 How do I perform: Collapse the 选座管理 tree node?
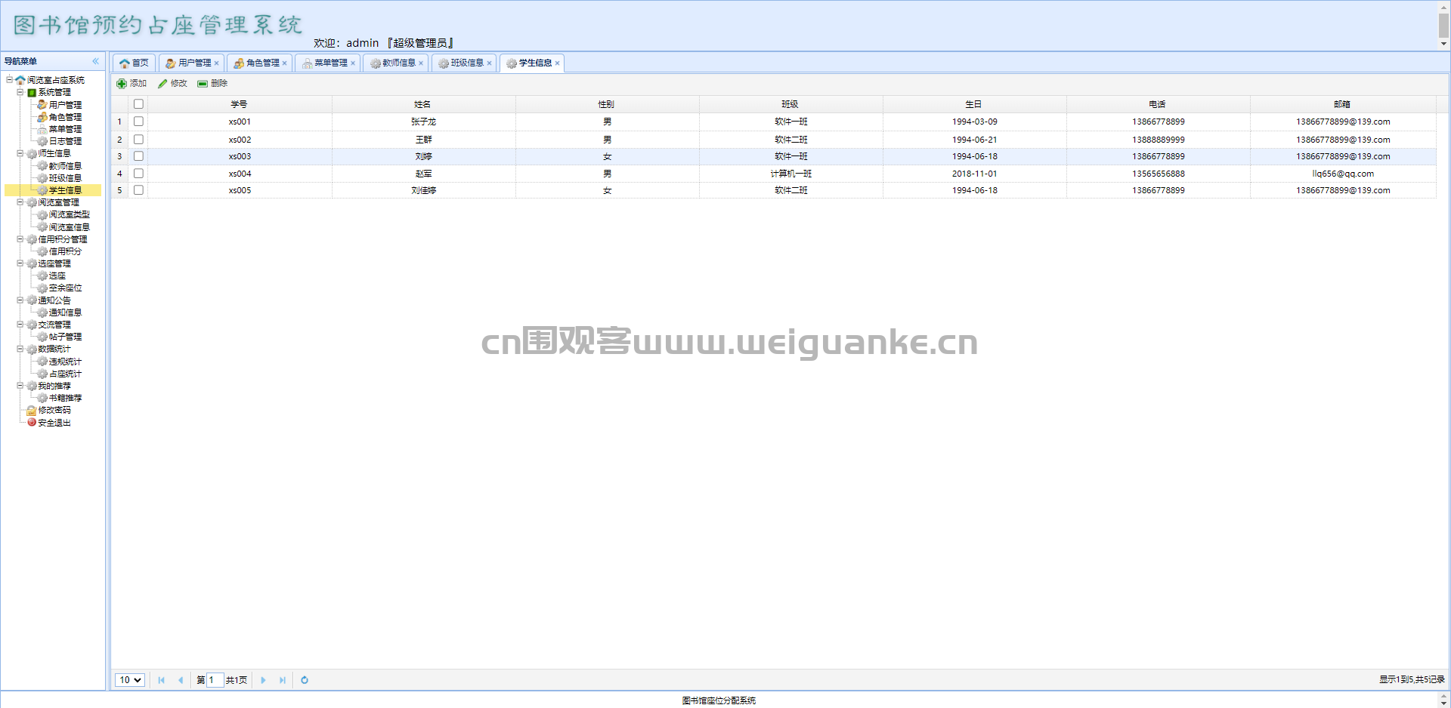20,263
